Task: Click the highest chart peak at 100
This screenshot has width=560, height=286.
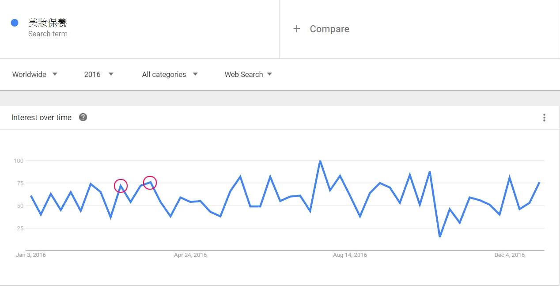Action: (320, 161)
